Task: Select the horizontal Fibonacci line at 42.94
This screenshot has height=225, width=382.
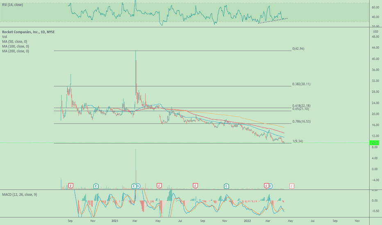Action: click(173, 51)
